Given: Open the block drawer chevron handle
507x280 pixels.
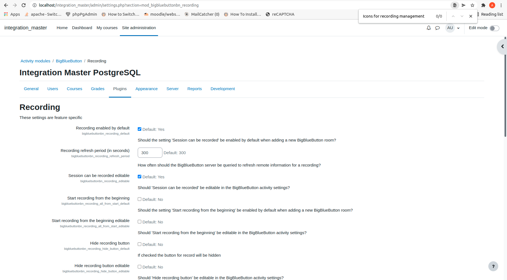Looking at the screenshot, I should (502, 46).
